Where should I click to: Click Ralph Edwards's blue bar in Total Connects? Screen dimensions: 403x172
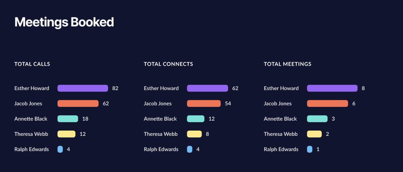189,149
